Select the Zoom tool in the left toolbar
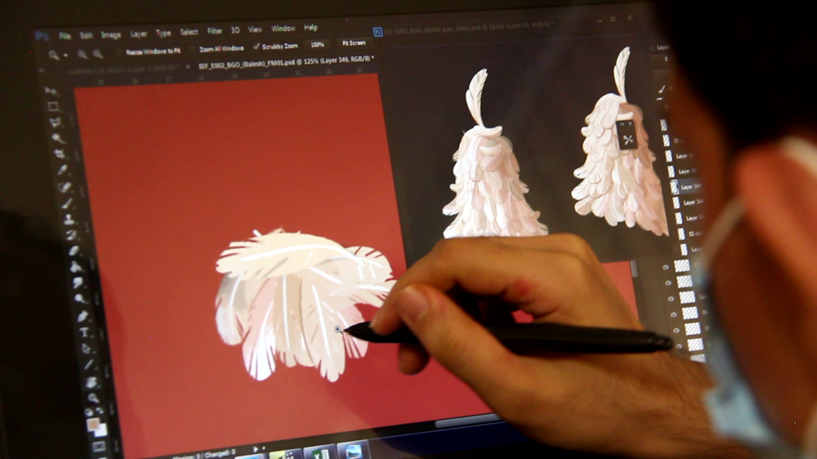Image resolution: width=817 pixels, height=459 pixels. tap(93, 397)
